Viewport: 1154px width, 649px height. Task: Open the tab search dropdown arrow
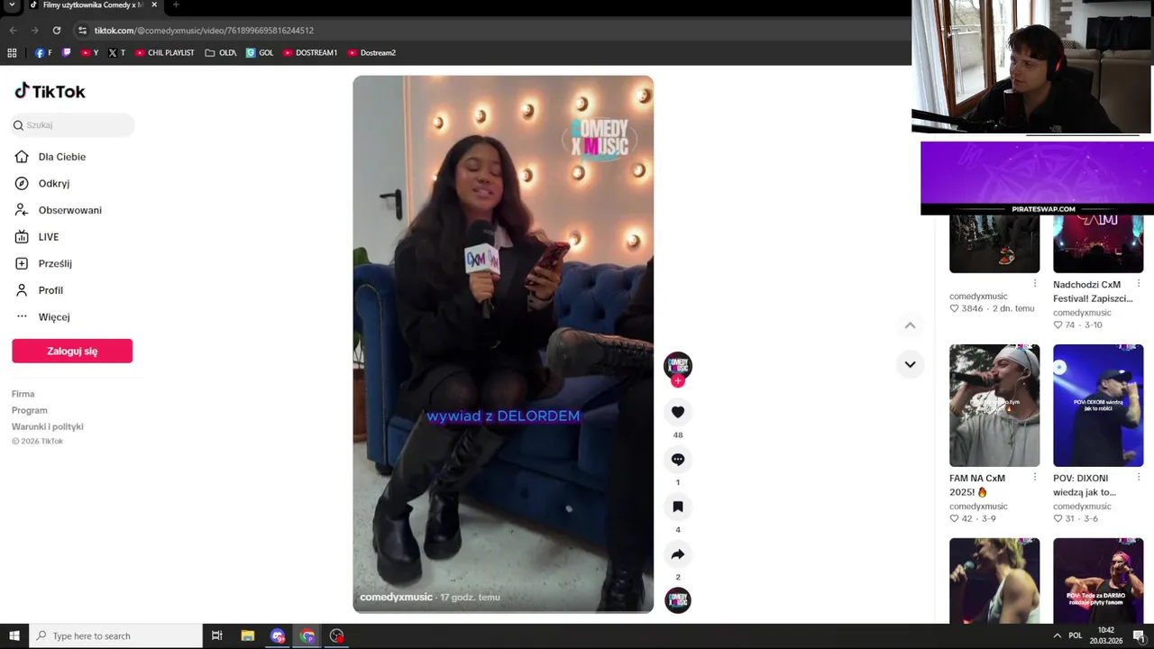[12, 5]
